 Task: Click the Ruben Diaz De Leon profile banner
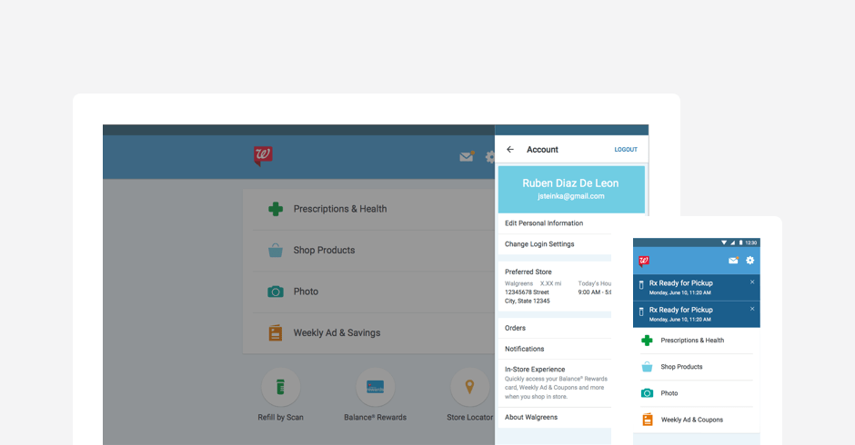coord(571,189)
